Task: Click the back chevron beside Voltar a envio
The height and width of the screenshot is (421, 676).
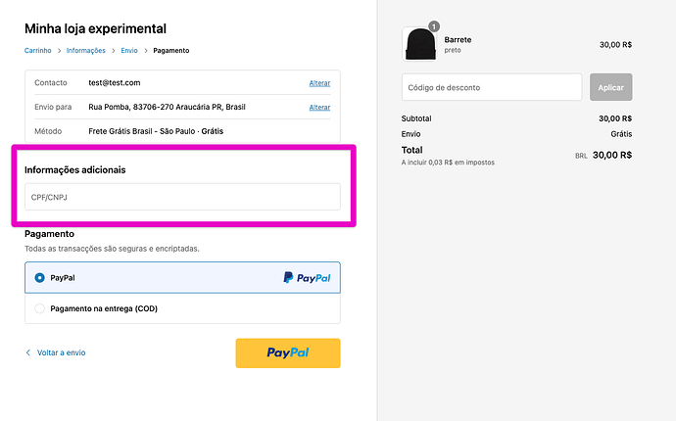Action: (27, 352)
